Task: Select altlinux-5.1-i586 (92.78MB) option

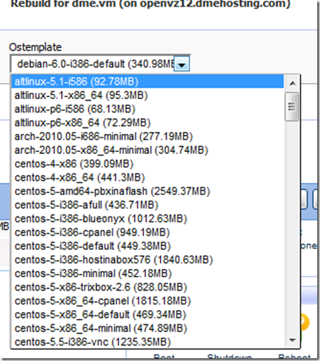Action: click(x=147, y=82)
